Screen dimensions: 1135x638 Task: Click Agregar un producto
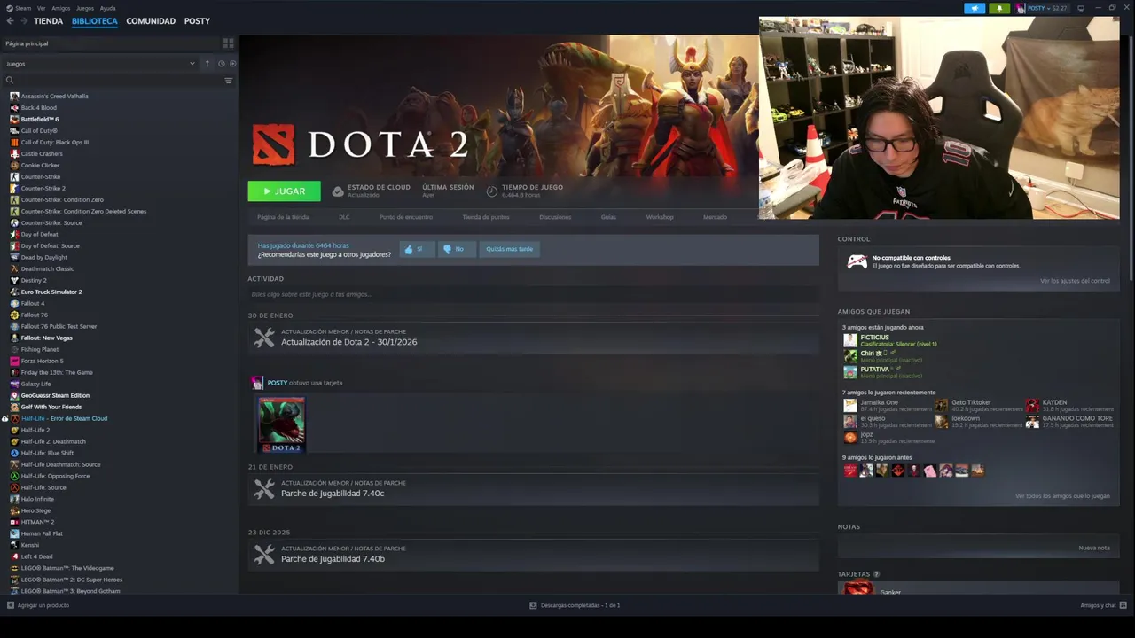click(x=38, y=605)
